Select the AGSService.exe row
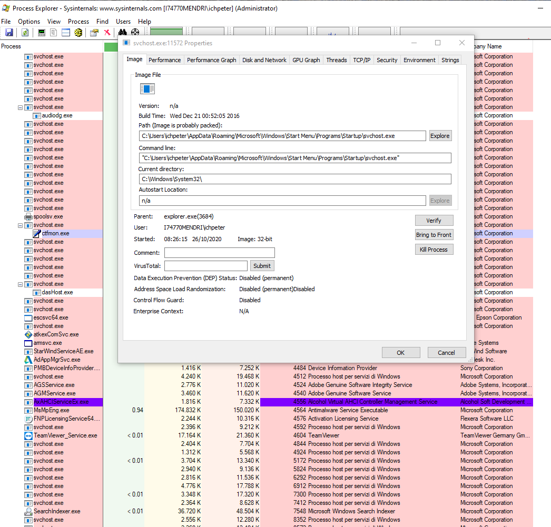Image resolution: width=551 pixels, height=527 pixels. tap(267, 385)
